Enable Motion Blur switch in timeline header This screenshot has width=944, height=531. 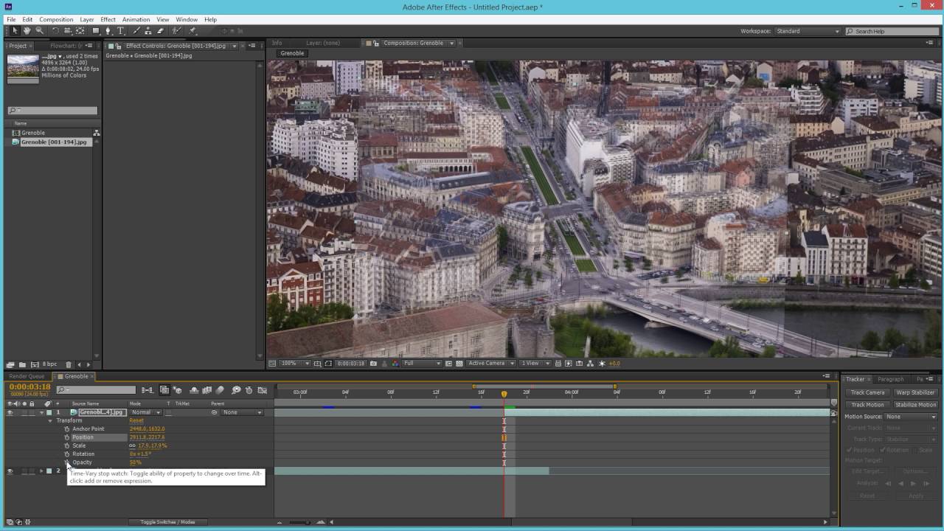pos(220,390)
